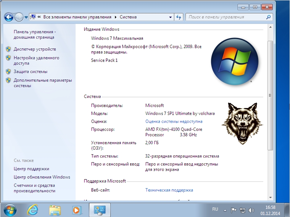Viewport: 290px width, 217px height.
Task: Open 'Центр обновления Windows' link
Action: pyautogui.click(x=42, y=177)
